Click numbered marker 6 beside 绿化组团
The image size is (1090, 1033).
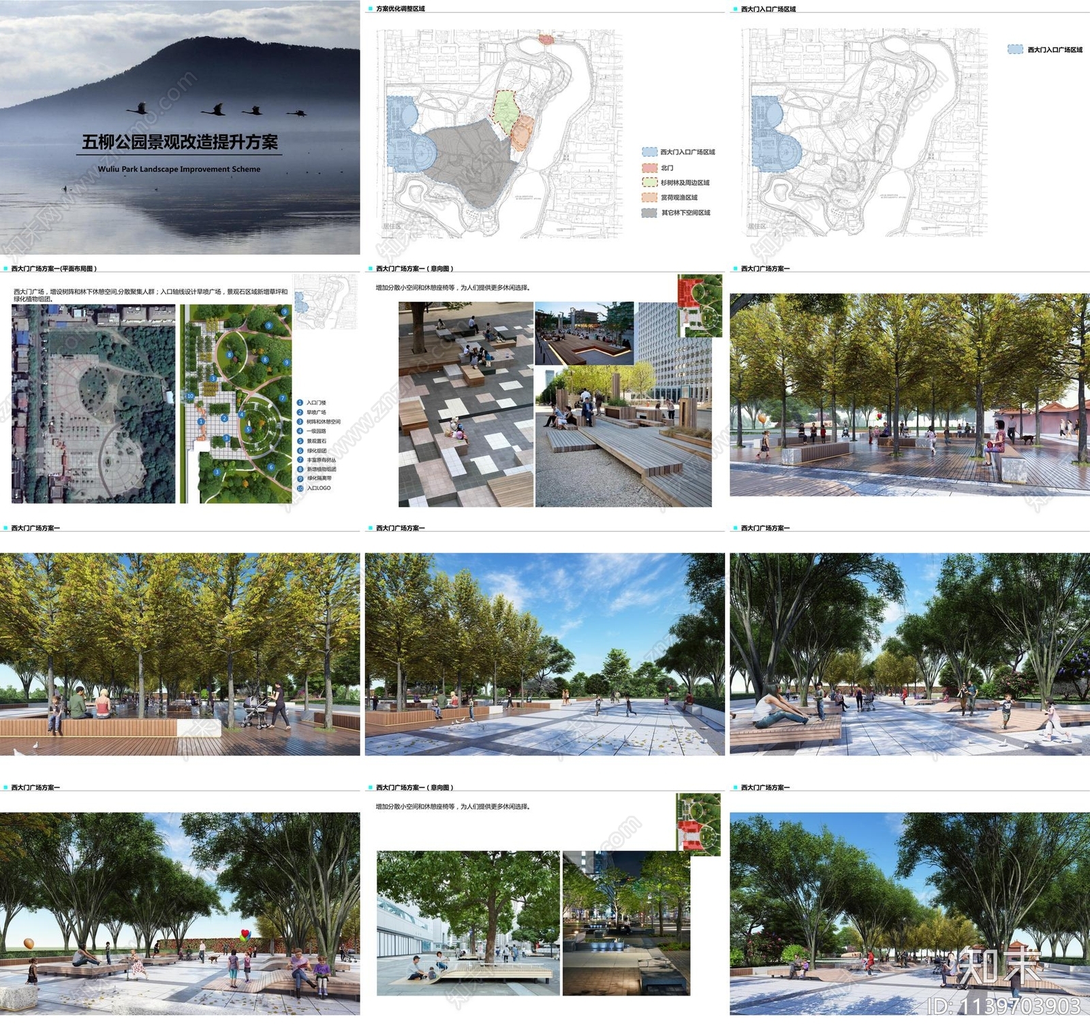(x=300, y=451)
